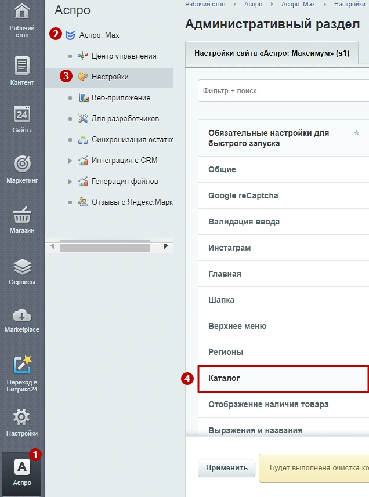369x497 pixels.
Task: Open the Главная settings section
Action: [283, 274]
